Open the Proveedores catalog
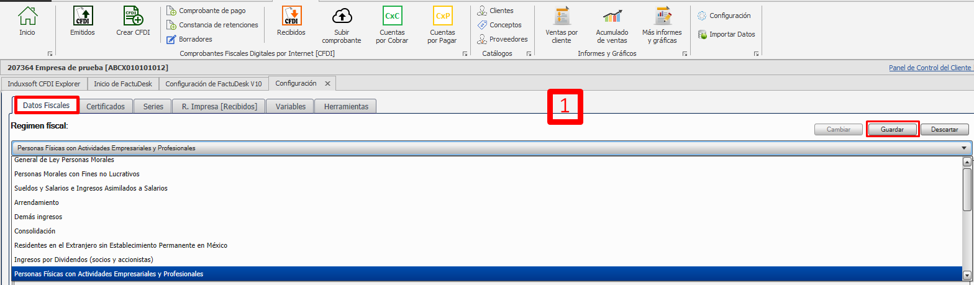This screenshot has width=974, height=285. [x=503, y=39]
